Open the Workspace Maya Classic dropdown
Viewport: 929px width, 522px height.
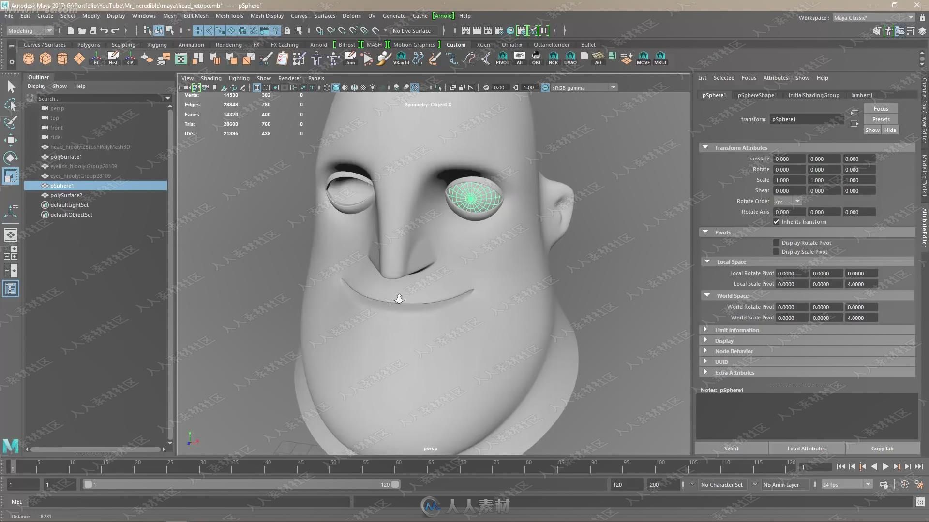click(873, 18)
